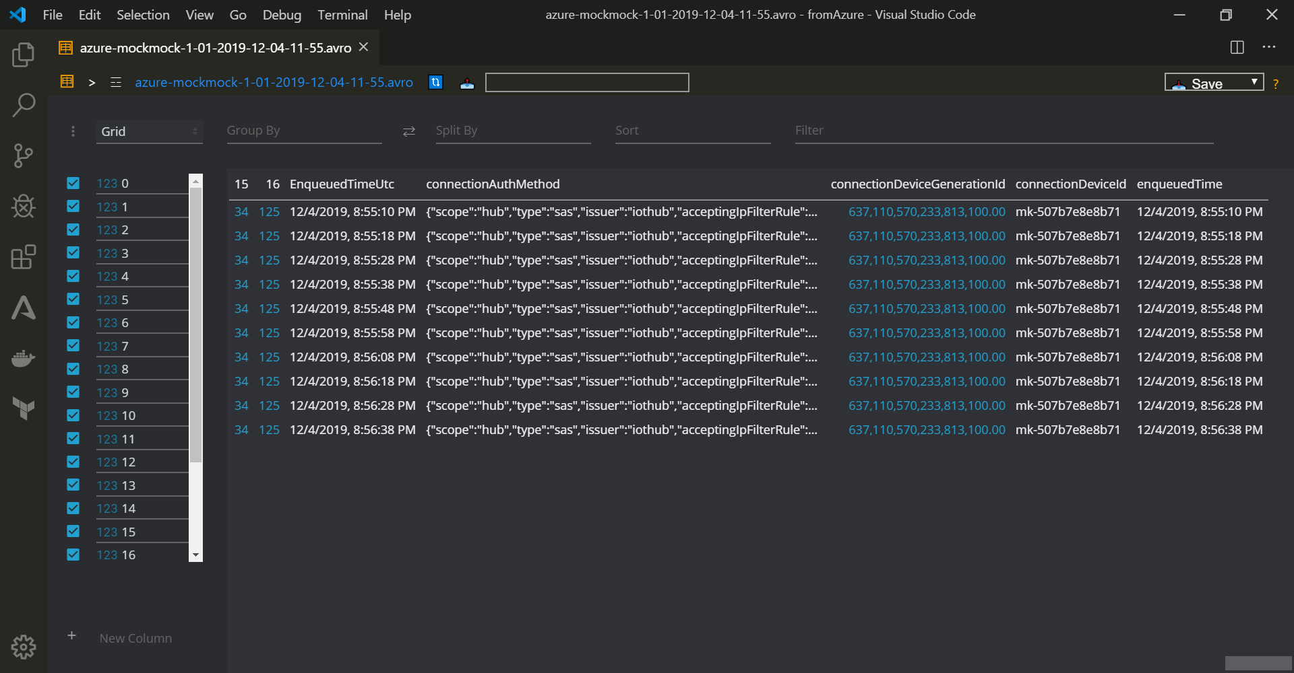Open the Grid view dropdown
This screenshot has height=673, width=1294.
[149, 131]
